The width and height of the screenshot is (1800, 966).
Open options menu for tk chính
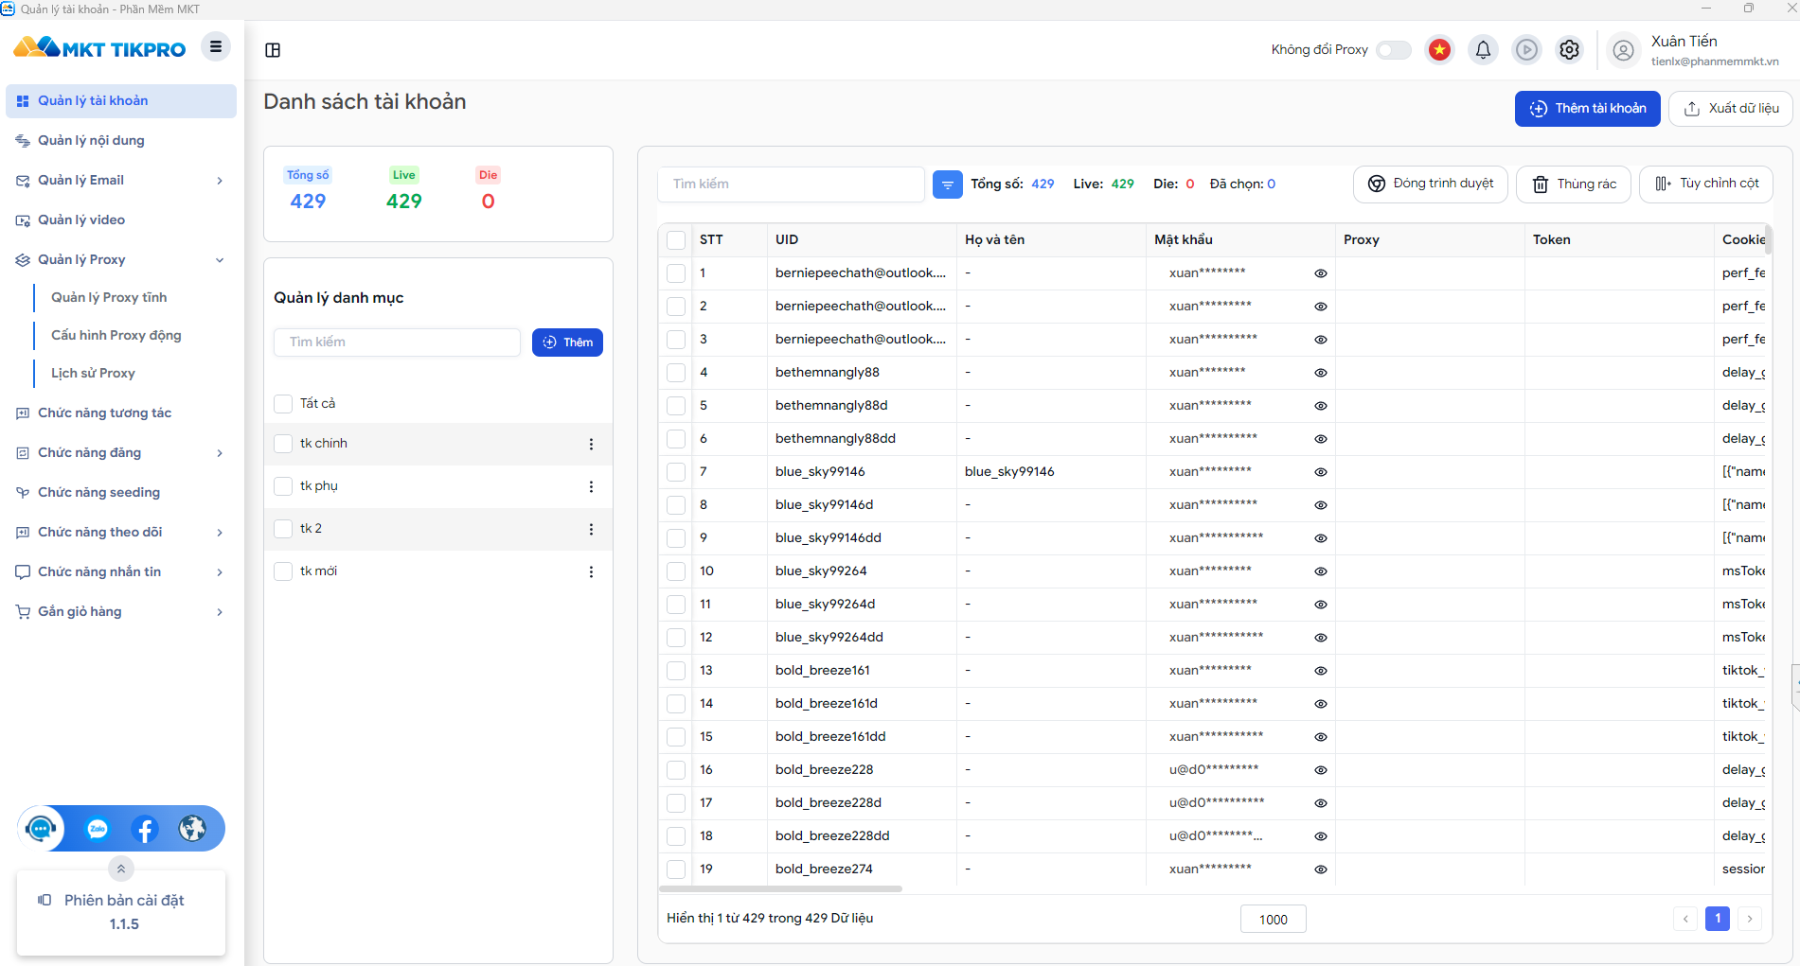click(x=591, y=444)
